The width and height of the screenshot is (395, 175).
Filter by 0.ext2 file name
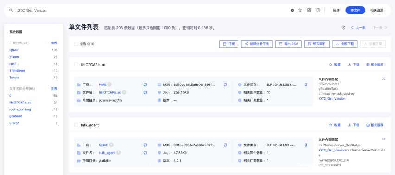[x=14, y=123]
